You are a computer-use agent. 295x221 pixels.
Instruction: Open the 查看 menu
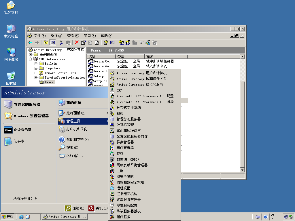(73, 36)
